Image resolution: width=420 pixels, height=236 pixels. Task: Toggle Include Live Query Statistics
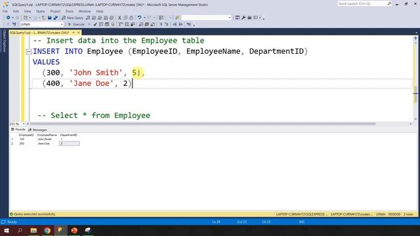point(127,24)
